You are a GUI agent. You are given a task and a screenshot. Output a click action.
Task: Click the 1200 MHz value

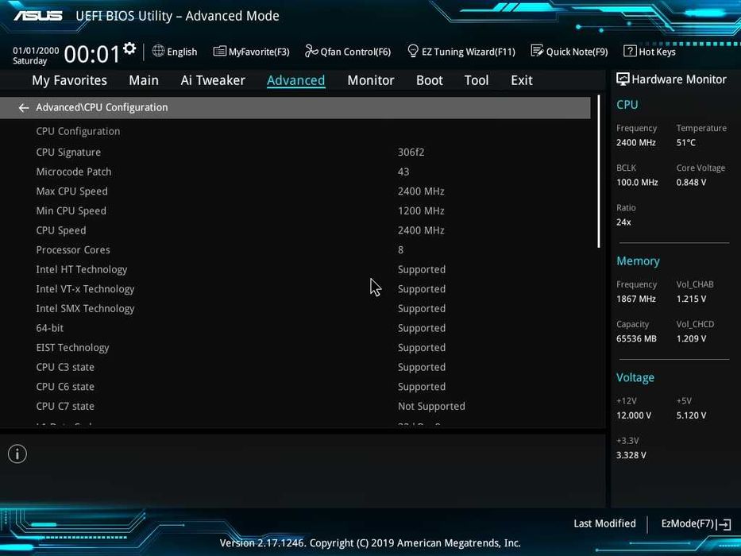coord(421,210)
